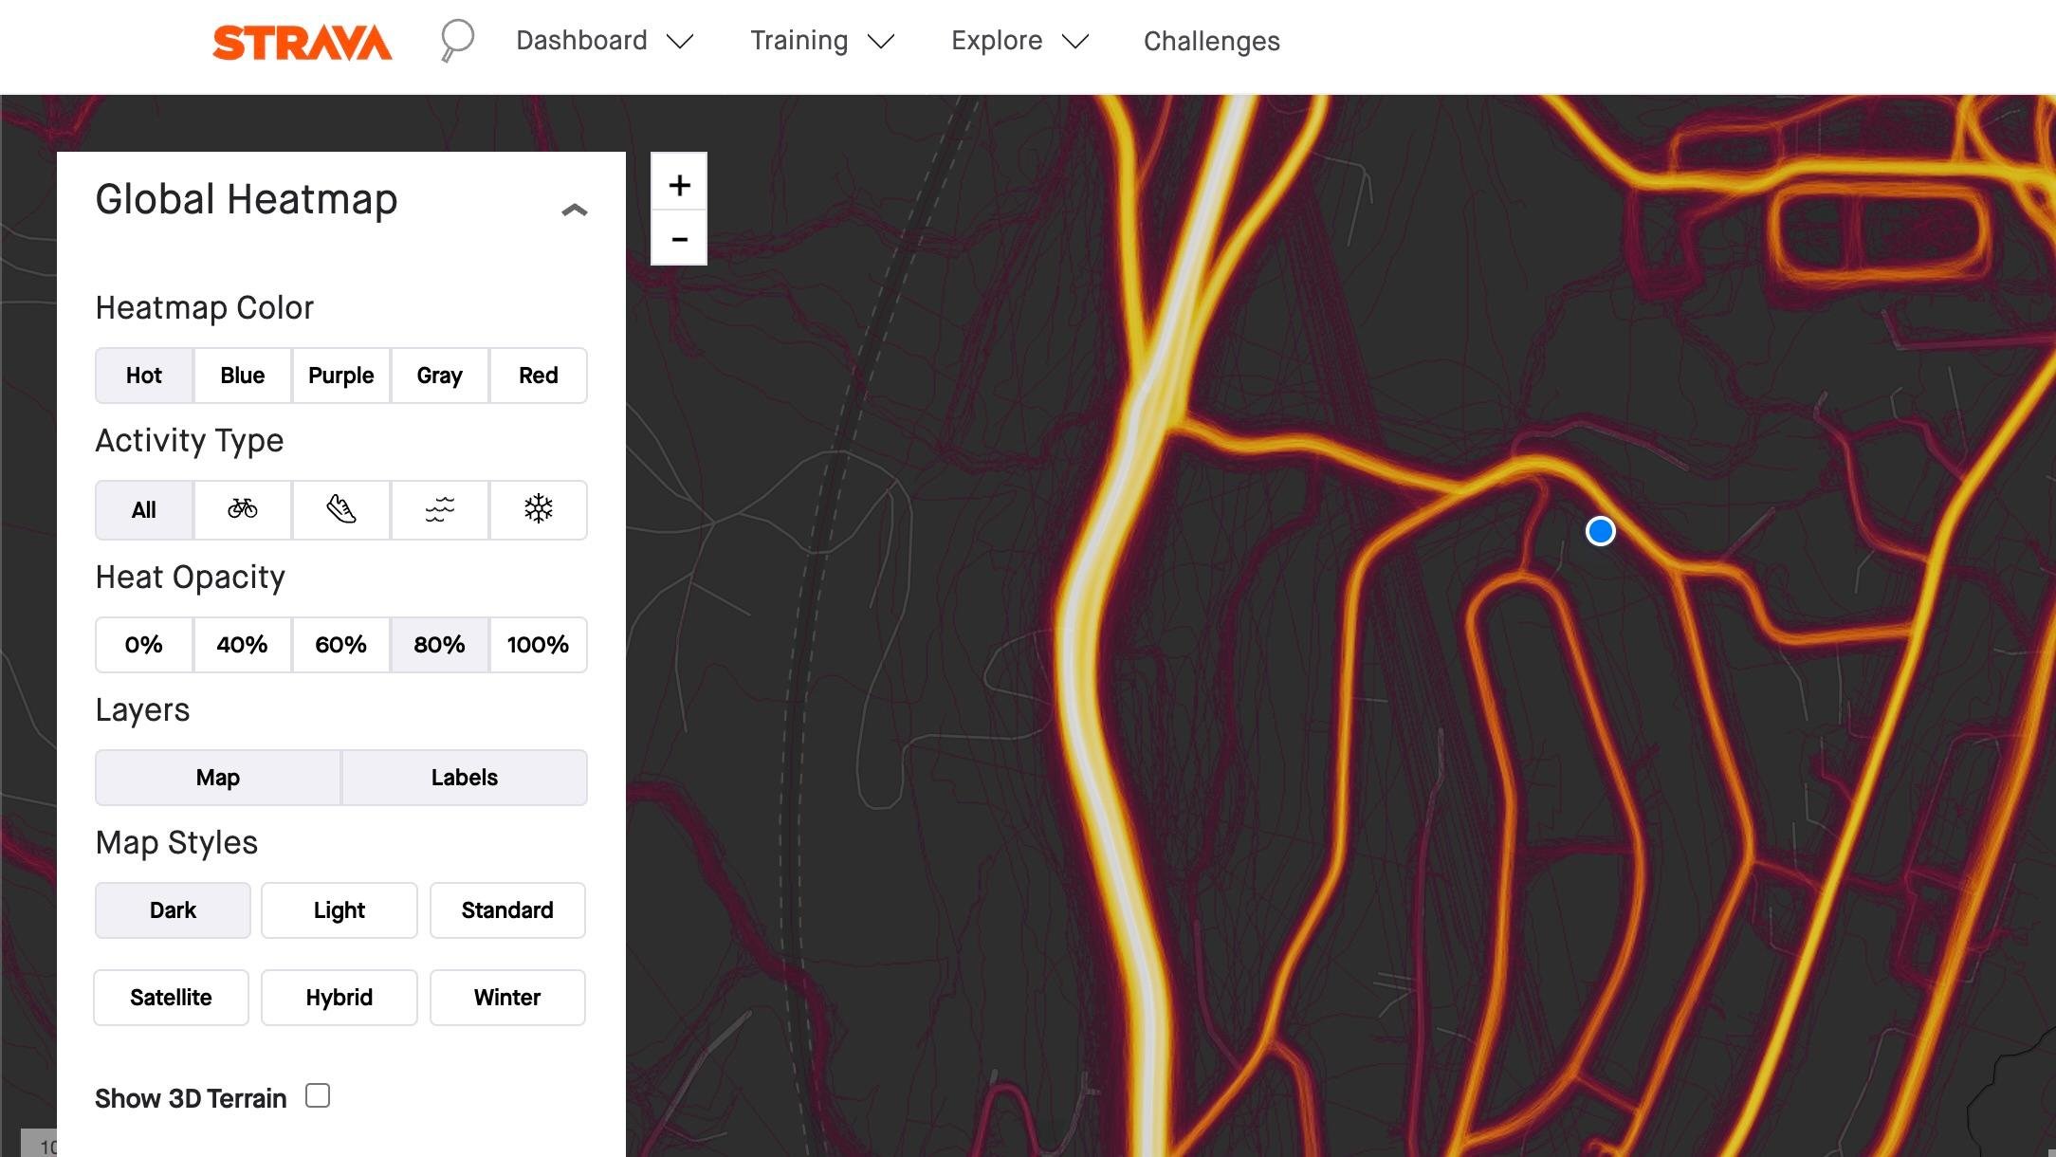Set heatmap color to Purple
Screen dimensions: 2056x1157
[x=341, y=376]
